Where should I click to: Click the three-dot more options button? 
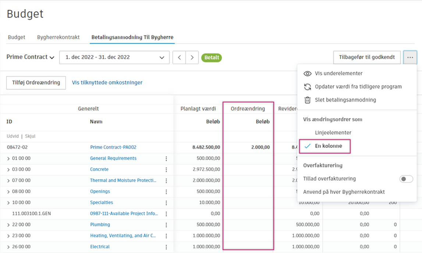click(410, 57)
